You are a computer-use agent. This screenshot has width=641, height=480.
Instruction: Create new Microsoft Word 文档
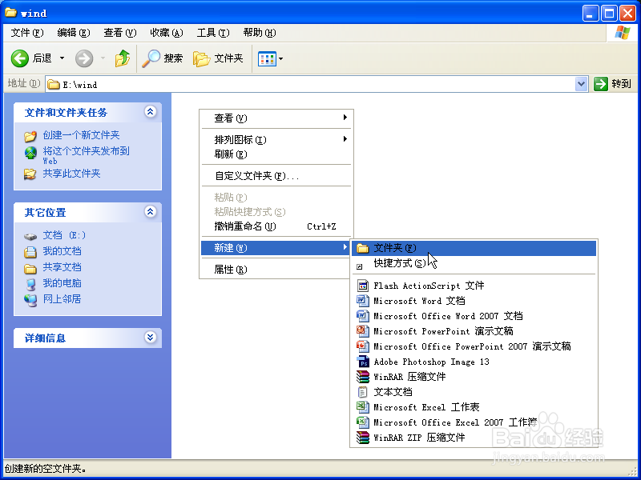pyautogui.click(x=474, y=301)
